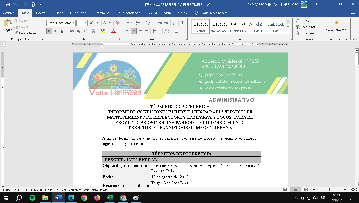Toggle Strikethrough (abc) formatting

tap(72, 31)
